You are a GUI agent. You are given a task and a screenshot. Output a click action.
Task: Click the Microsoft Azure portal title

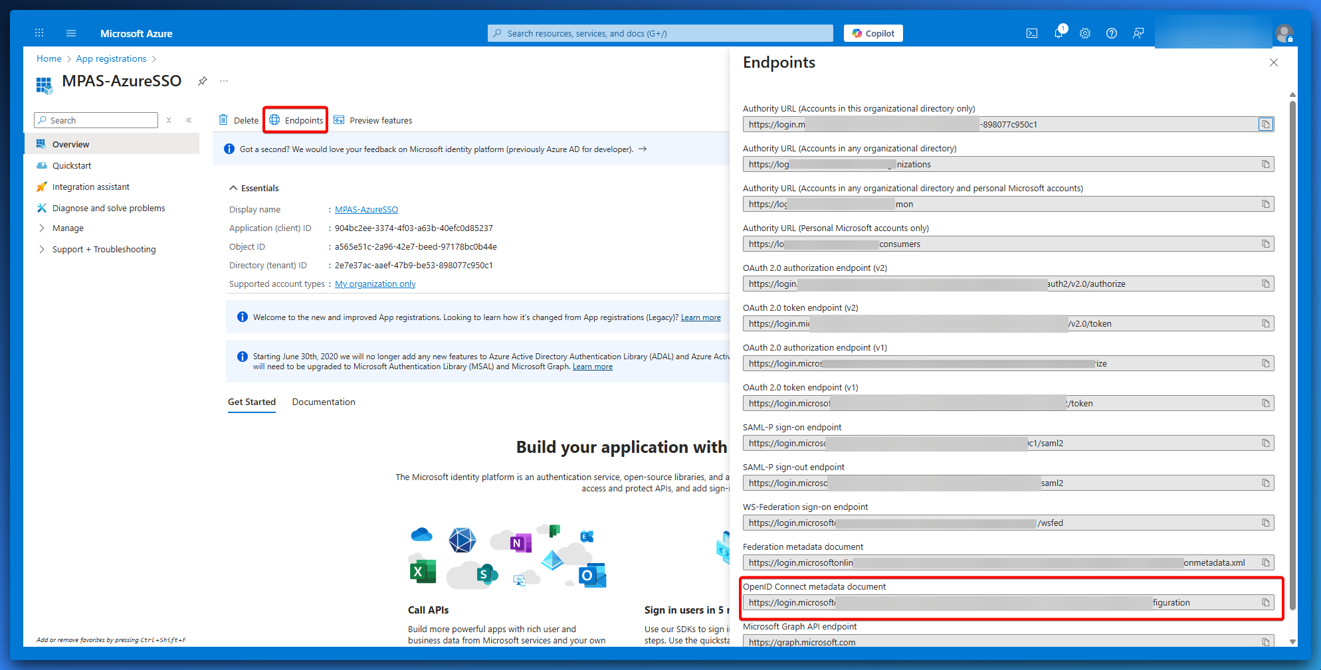pyautogui.click(x=136, y=33)
